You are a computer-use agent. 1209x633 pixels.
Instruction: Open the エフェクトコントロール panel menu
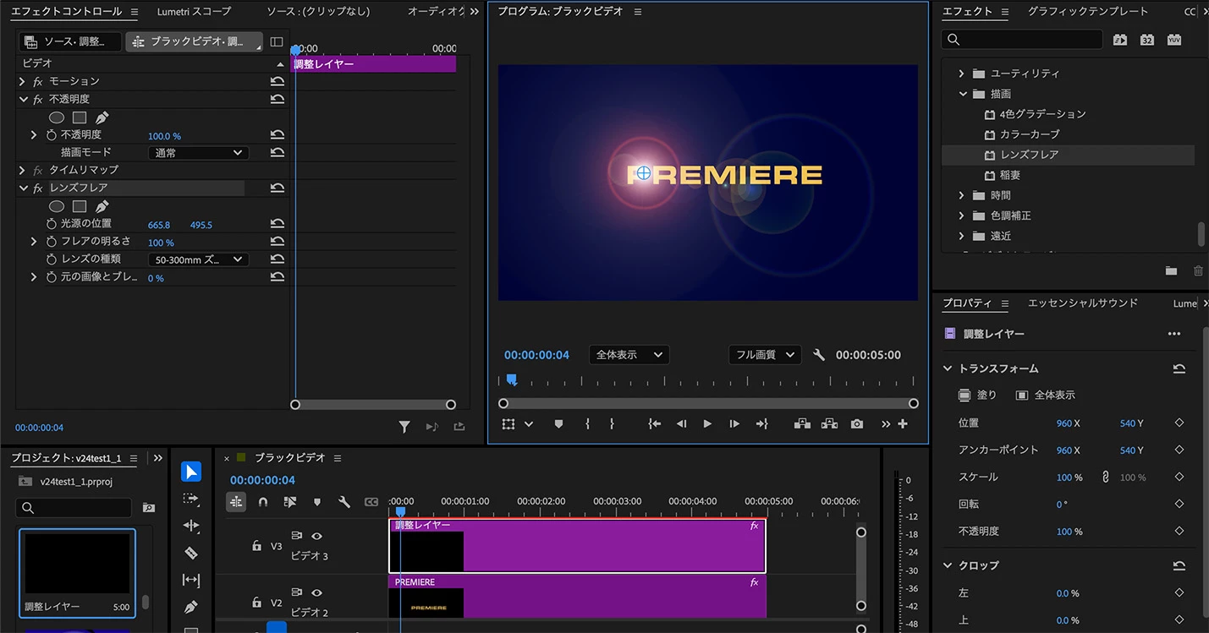pos(134,12)
